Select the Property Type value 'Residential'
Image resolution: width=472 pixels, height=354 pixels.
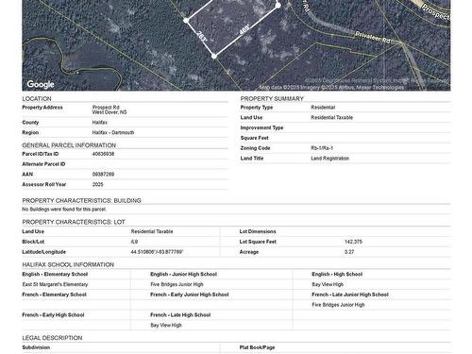point(323,108)
